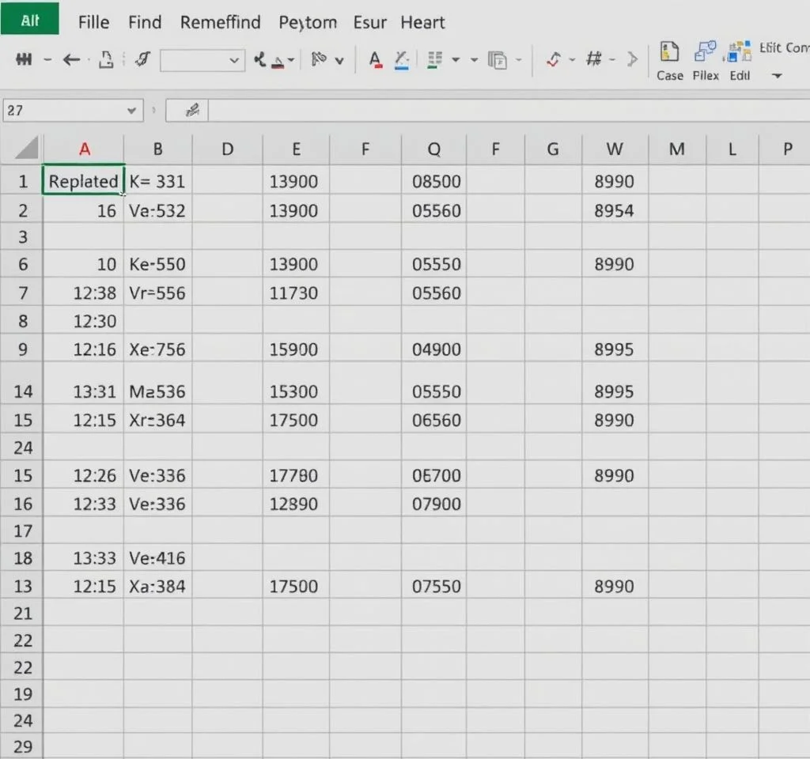The image size is (810, 759).
Task: Click the Case icon in the ribbon
Action: point(669,53)
